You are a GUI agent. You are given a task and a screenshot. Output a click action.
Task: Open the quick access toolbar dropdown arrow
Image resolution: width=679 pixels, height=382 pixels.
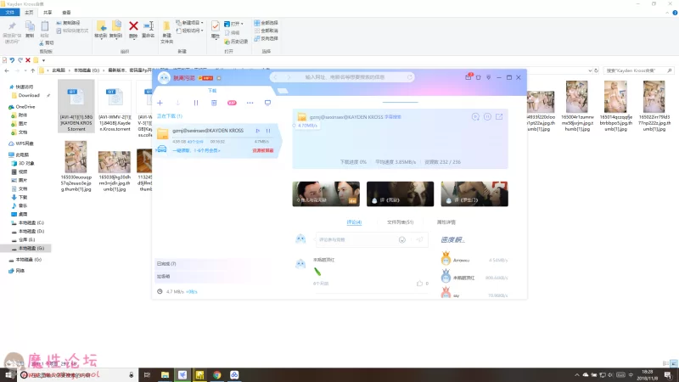tap(43, 60)
